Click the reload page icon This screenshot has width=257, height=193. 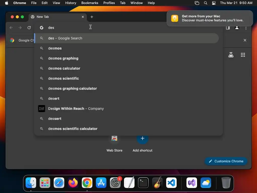point(29,28)
